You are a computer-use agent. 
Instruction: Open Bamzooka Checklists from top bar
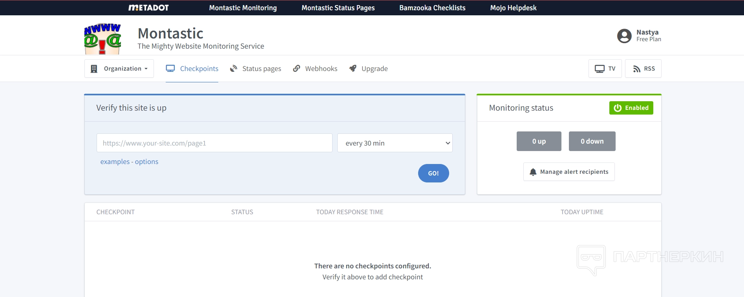point(432,8)
